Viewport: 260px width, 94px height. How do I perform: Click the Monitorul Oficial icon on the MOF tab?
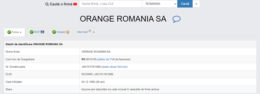pyautogui.click(x=42, y=32)
